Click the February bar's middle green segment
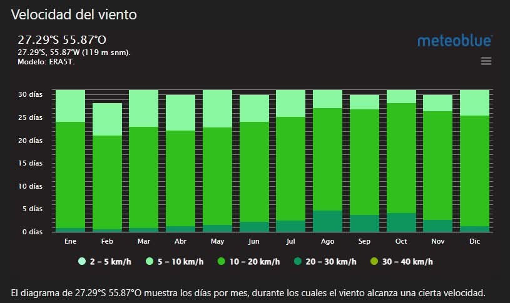The width and height of the screenshot is (510, 303). pos(107,181)
